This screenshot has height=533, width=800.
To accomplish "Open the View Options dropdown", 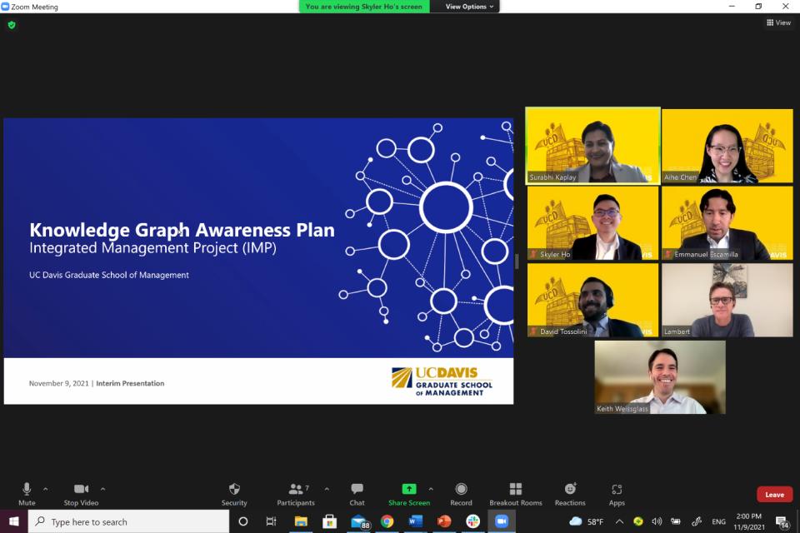I will 469,7.
